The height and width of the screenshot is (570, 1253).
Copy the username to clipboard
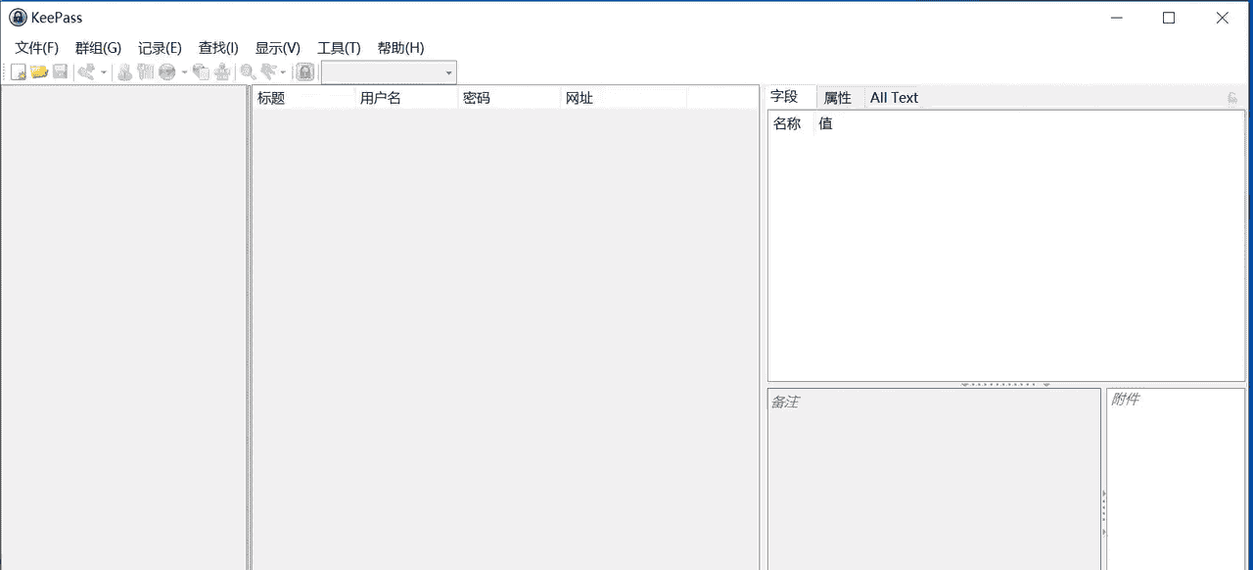(124, 71)
